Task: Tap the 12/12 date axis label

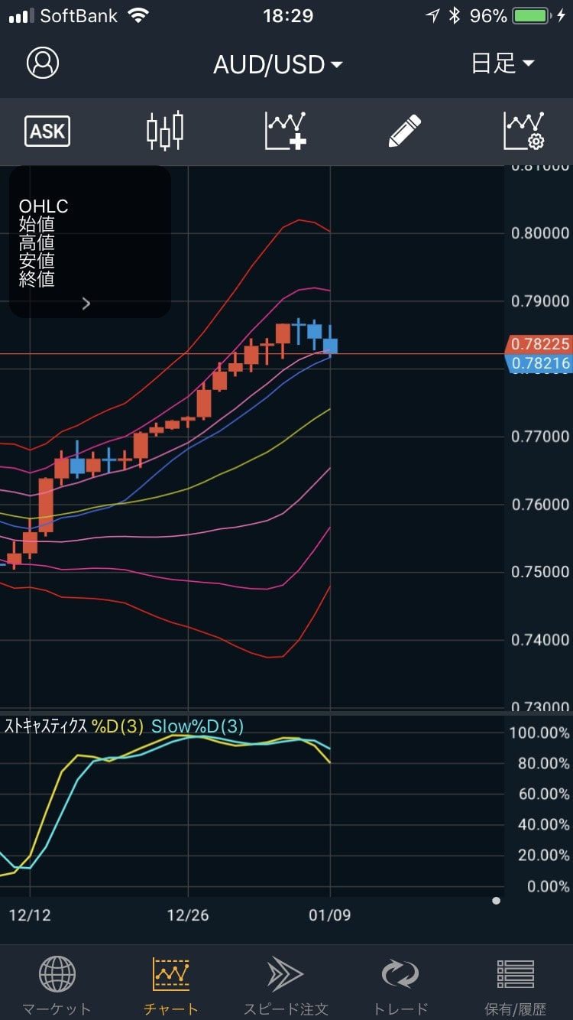Action: pos(29,915)
